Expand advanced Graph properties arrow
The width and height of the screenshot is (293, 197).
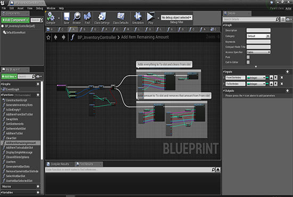click(256, 67)
